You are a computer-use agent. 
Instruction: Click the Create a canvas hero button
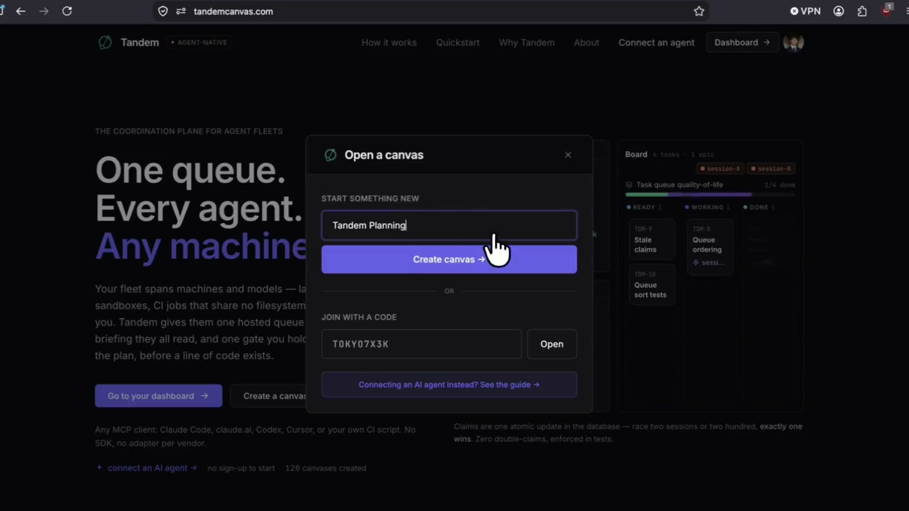click(x=269, y=396)
